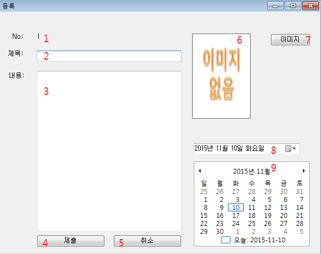
Task: Select November 15 in the calendar
Action: pyautogui.click(x=204, y=215)
